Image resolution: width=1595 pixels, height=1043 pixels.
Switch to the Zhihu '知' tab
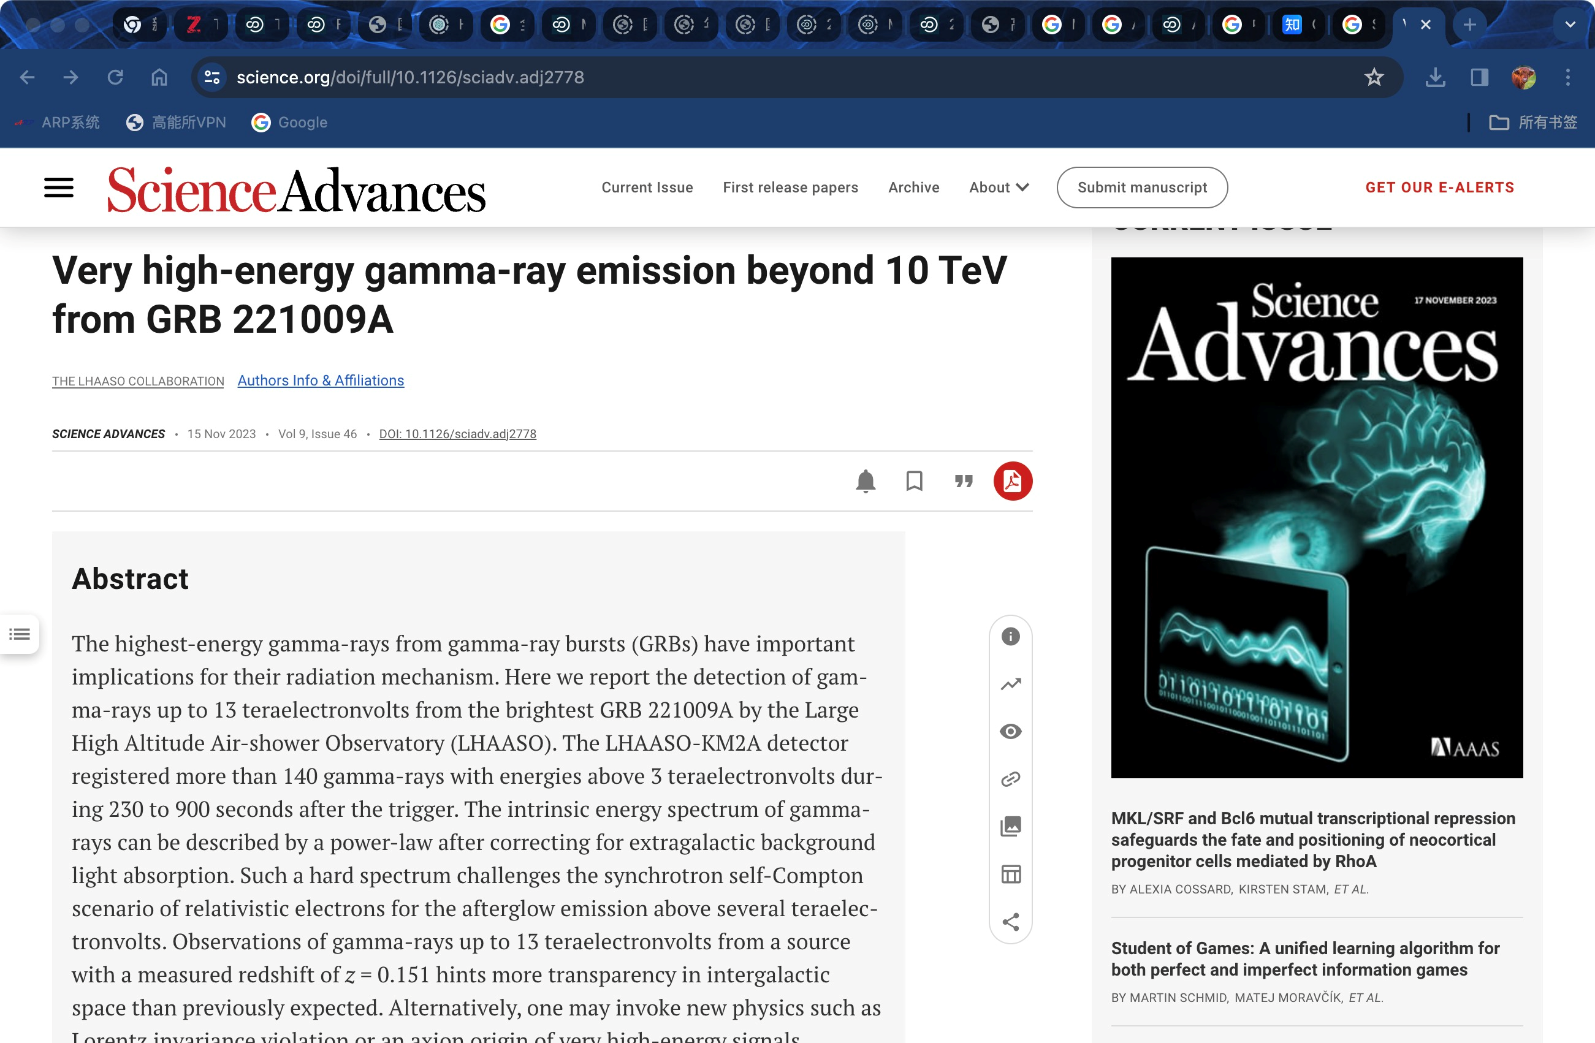click(1300, 25)
